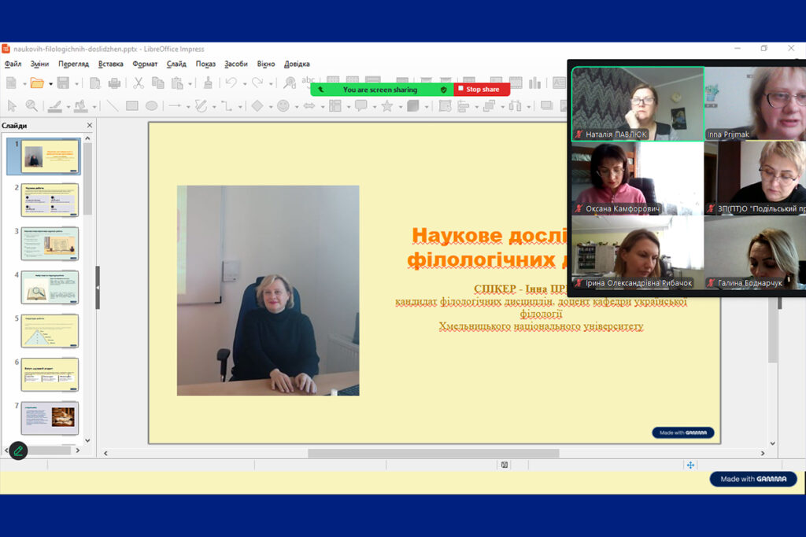
Task: Select the Cut scissors icon
Action: point(139,83)
